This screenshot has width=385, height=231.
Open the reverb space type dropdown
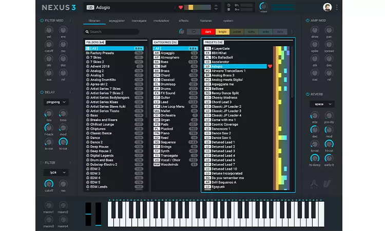322,104
